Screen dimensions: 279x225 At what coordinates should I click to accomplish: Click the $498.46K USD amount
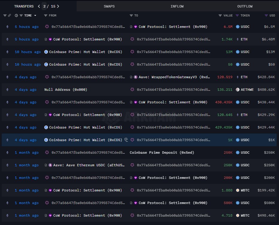pyautogui.click(x=266, y=215)
